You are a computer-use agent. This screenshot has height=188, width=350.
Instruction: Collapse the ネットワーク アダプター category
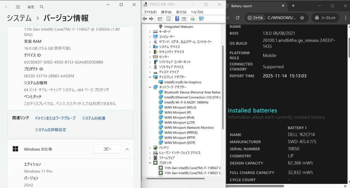pos(149,87)
